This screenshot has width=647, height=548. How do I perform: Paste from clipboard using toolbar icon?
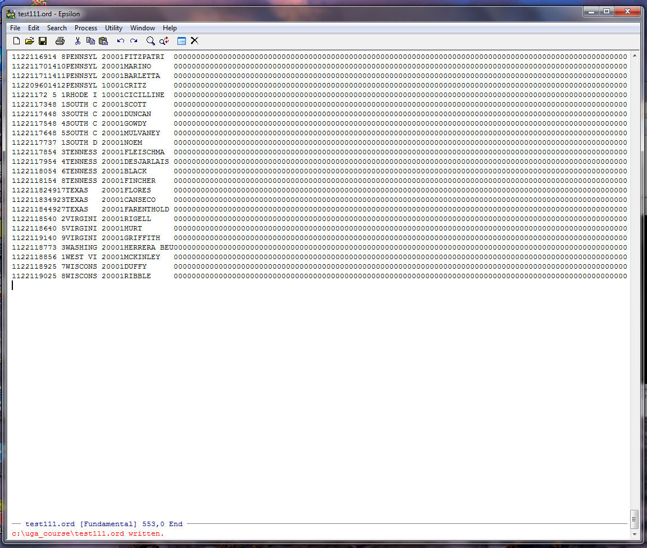click(x=103, y=41)
